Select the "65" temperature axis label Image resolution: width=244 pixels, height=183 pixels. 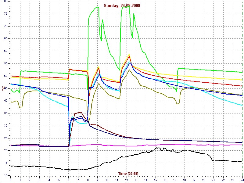tap(5, 39)
